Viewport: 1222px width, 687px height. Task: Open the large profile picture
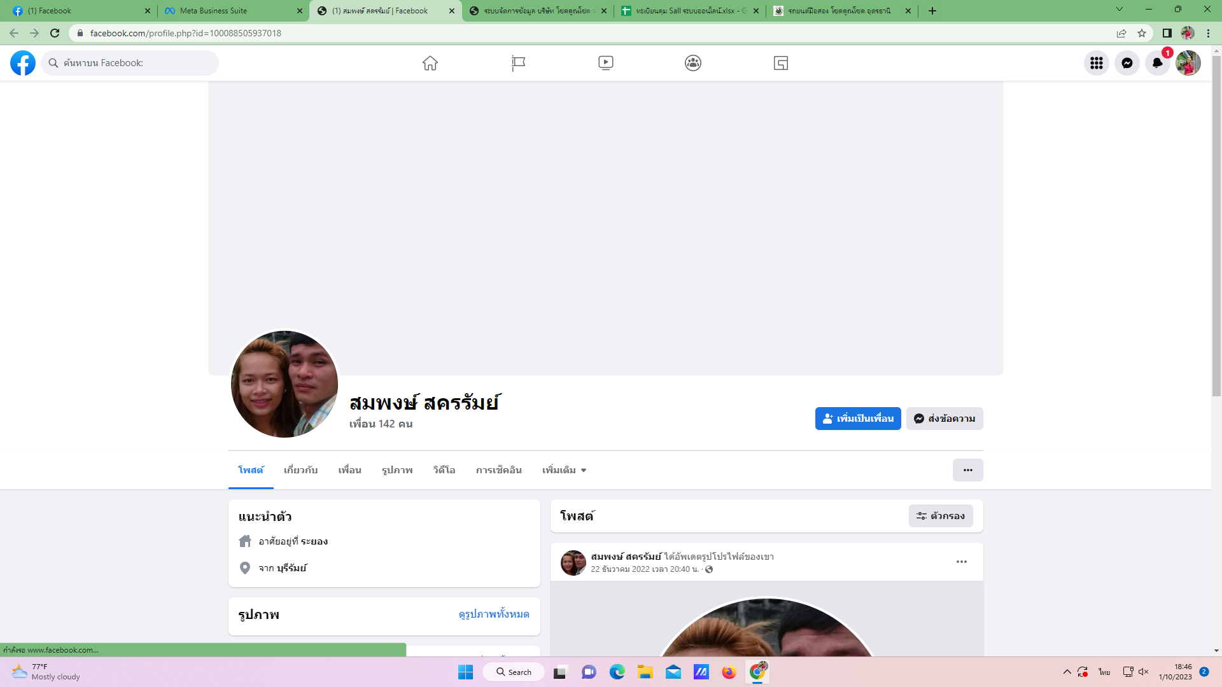pyautogui.click(x=284, y=384)
